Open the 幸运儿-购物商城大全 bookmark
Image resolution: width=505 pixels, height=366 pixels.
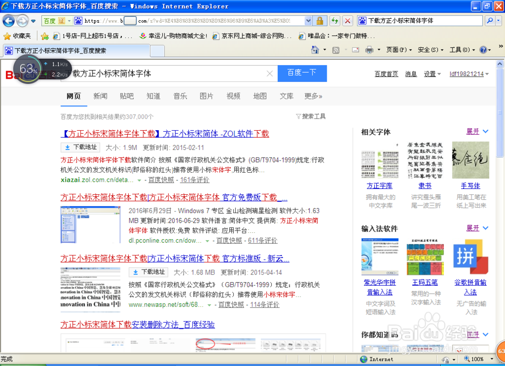point(173,36)
